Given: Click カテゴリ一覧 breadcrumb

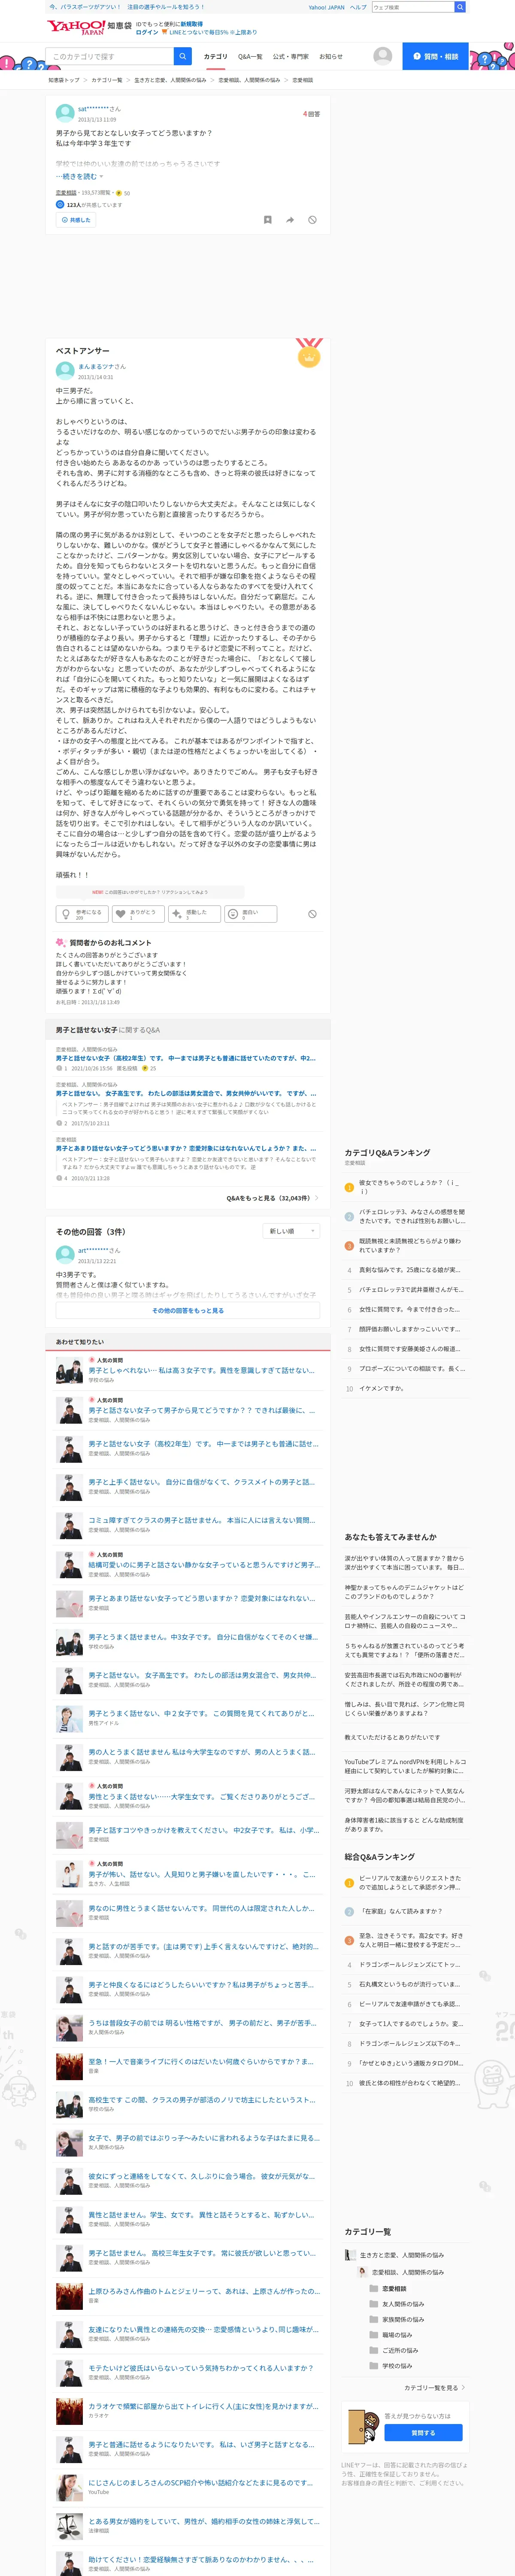Looking at the screenshot, I should pos(107,80).
